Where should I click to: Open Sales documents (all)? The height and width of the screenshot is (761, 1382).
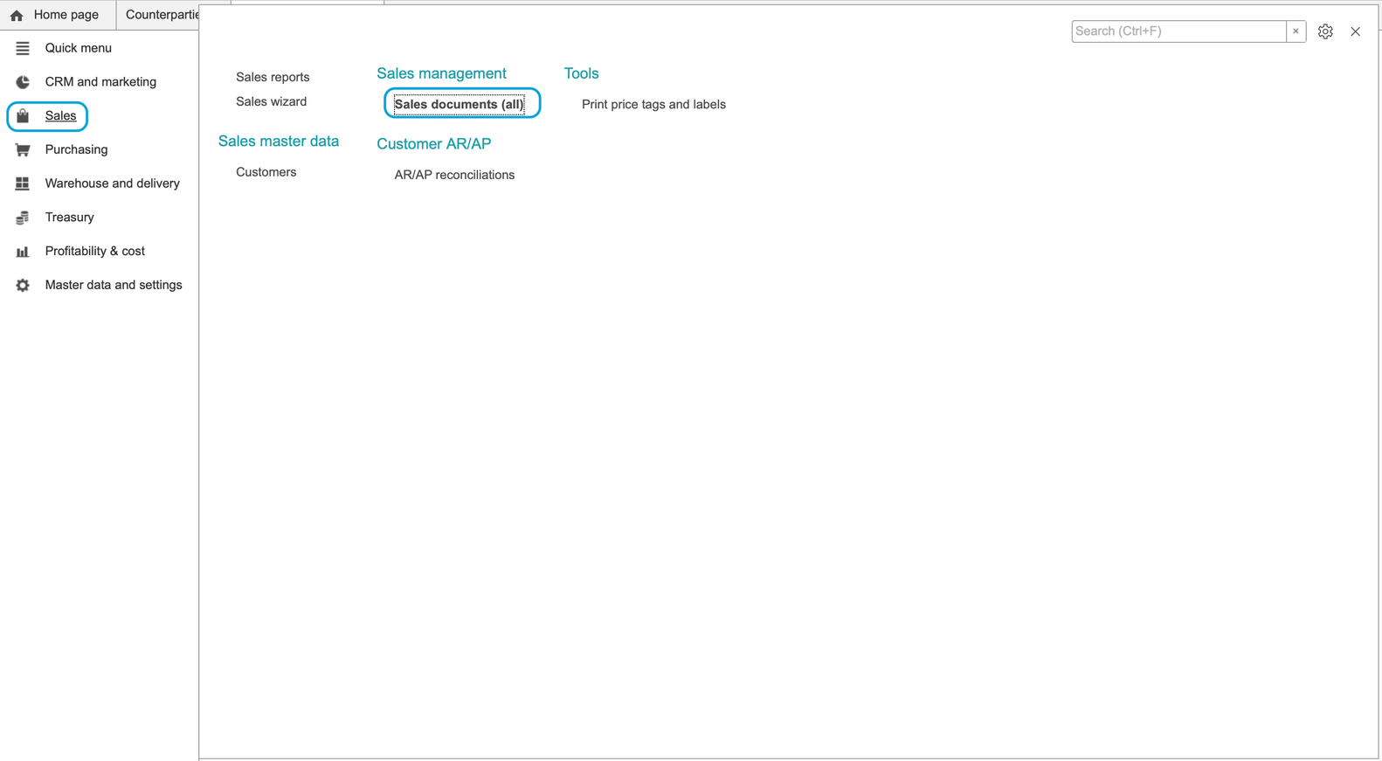point(460,104)
